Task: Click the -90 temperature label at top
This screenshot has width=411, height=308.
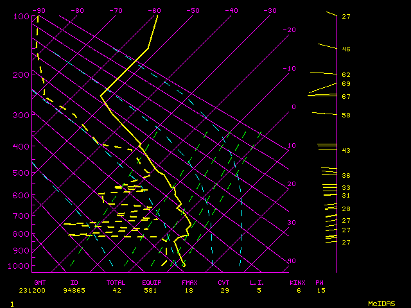Action: [x=39, y=10]
